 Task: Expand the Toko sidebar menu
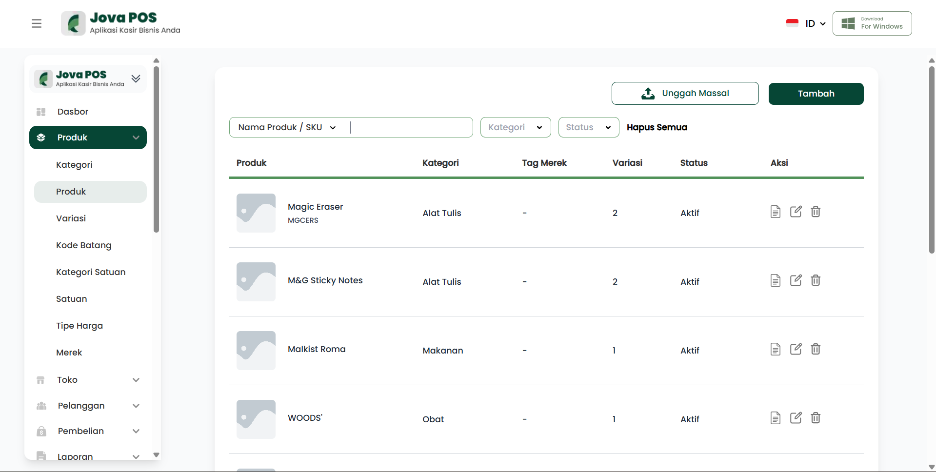[88, 380]
